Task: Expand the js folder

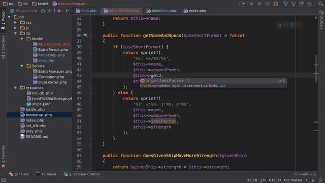Action: coord(16,28)
